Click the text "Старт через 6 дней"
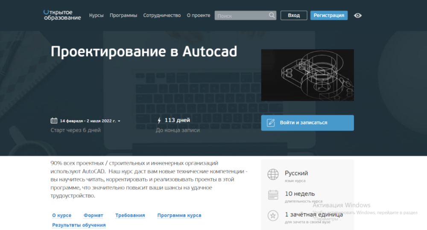Image resolution: width=427 pixels, height=230 pixels. click(x=76, y=130)
